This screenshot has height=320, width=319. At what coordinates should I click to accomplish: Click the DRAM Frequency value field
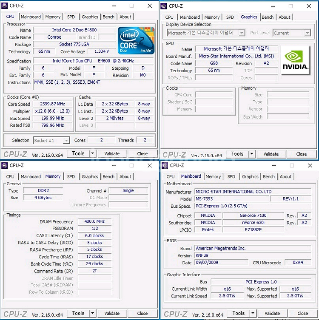pos(94,221)
